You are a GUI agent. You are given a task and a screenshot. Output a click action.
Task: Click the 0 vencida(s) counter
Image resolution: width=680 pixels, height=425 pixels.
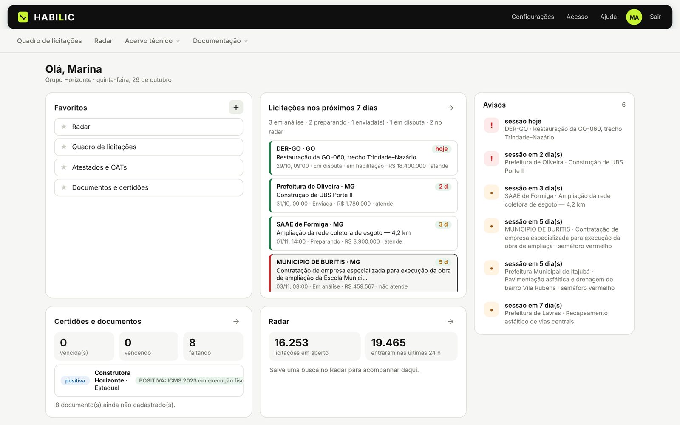pyautogui.click(x=84, y=346)
